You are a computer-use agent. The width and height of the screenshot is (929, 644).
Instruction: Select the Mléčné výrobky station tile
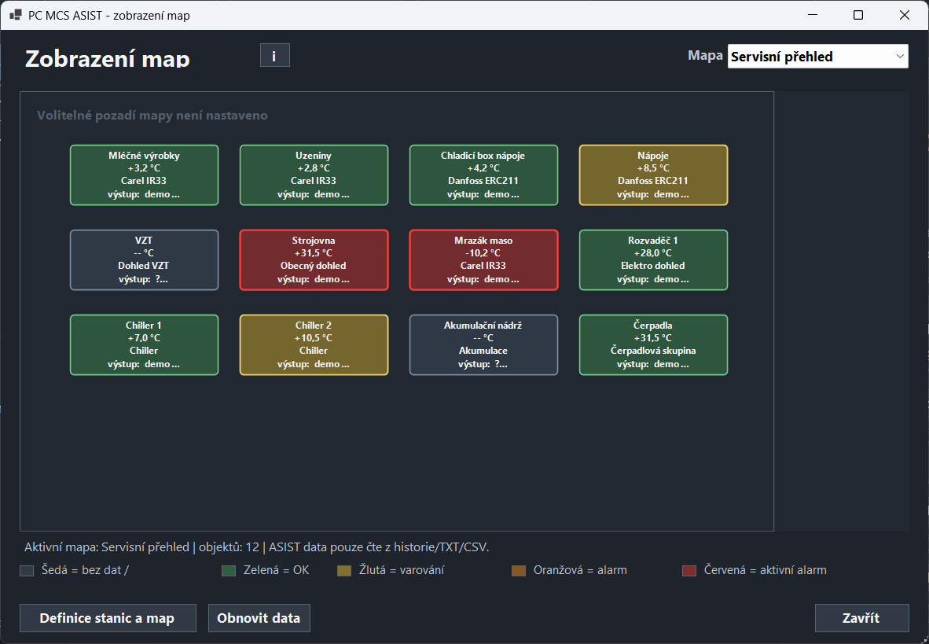pos(144,175)
